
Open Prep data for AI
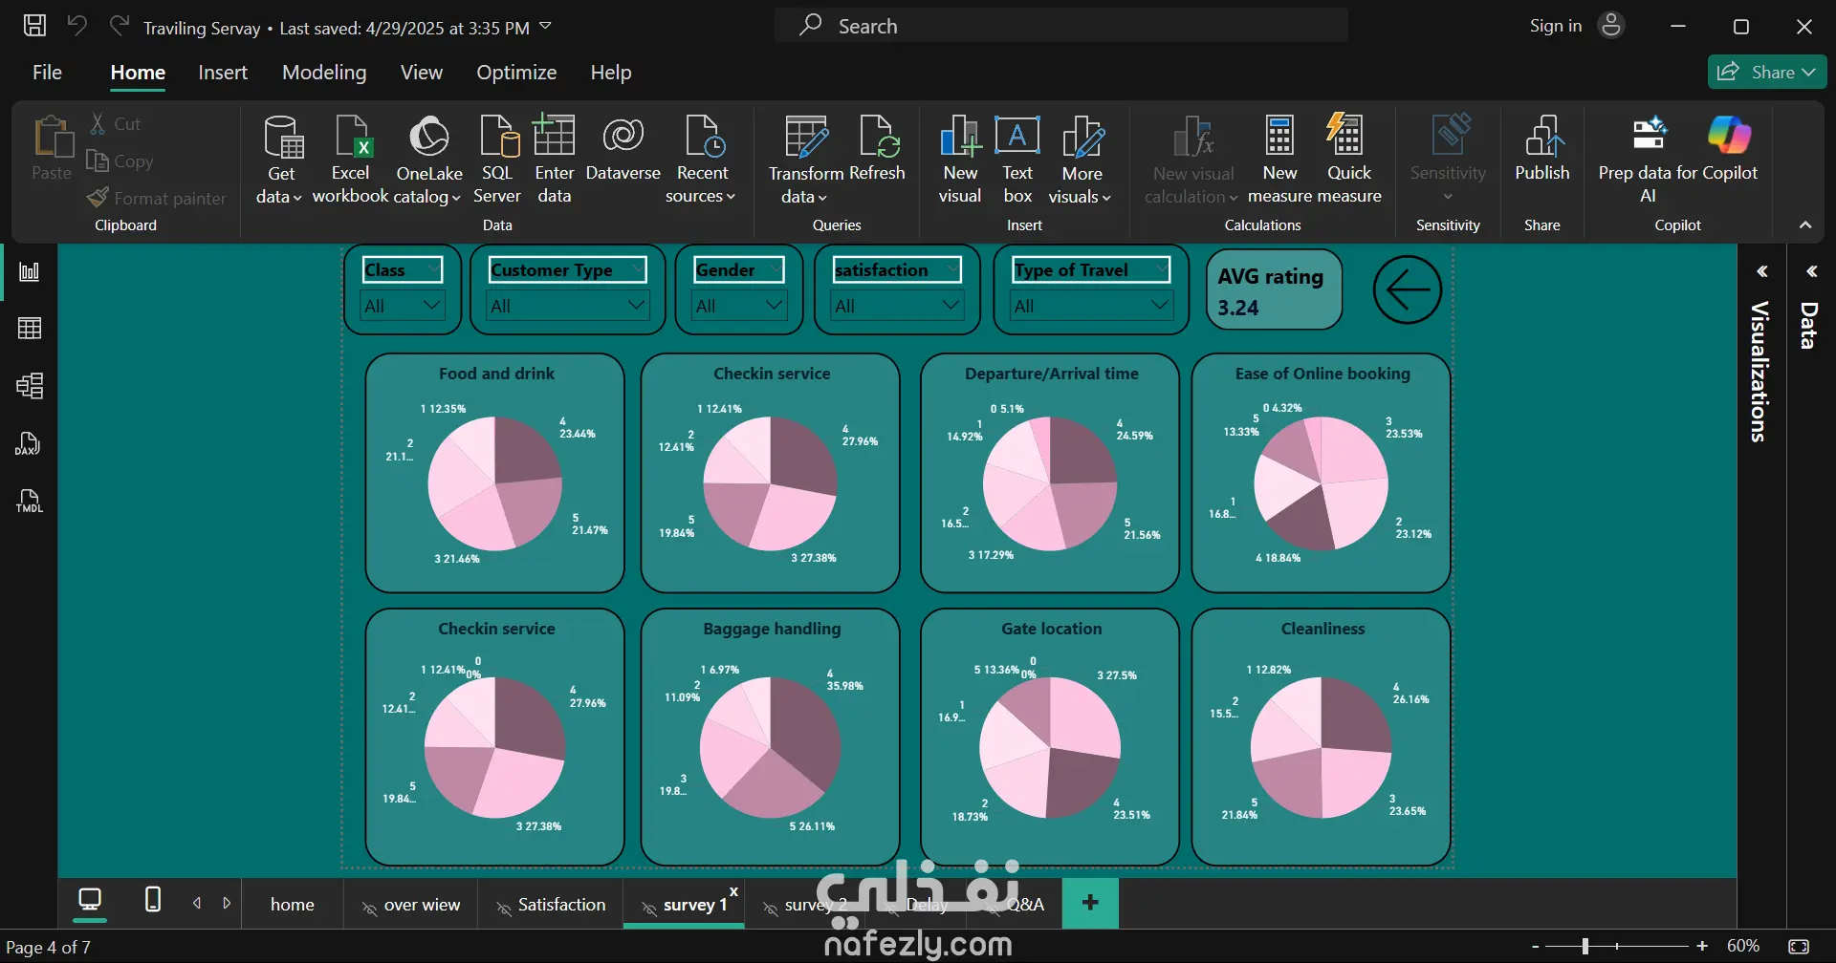(x=1648, y=159)
